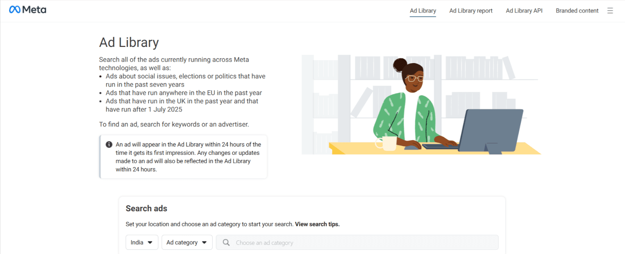The image size is (625, 254).
Task: Click the 'Ad Library' page heading
Action: tap(129, 42)
